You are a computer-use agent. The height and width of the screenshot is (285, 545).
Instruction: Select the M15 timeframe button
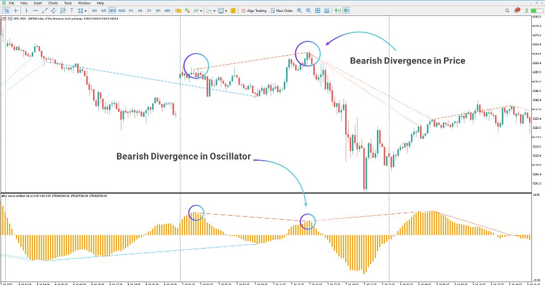pos(112,11)
